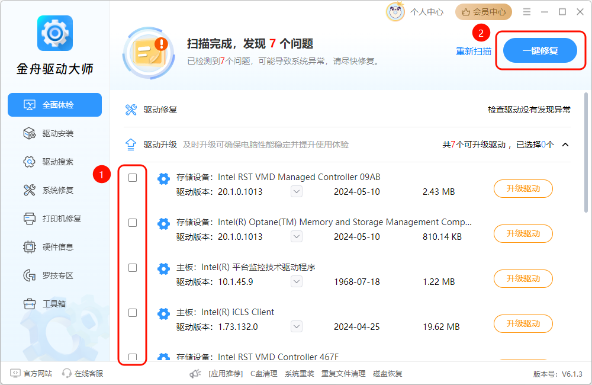Click the 驱动搜索 gear icon
The image size is (592, 385).
30,162
